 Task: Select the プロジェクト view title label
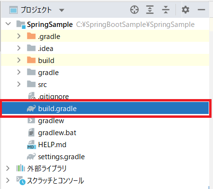pos(36,10)
